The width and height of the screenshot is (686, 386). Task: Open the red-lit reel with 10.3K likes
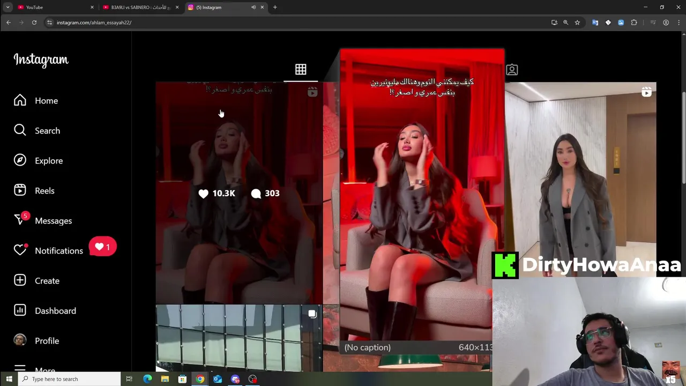point(239,193)
